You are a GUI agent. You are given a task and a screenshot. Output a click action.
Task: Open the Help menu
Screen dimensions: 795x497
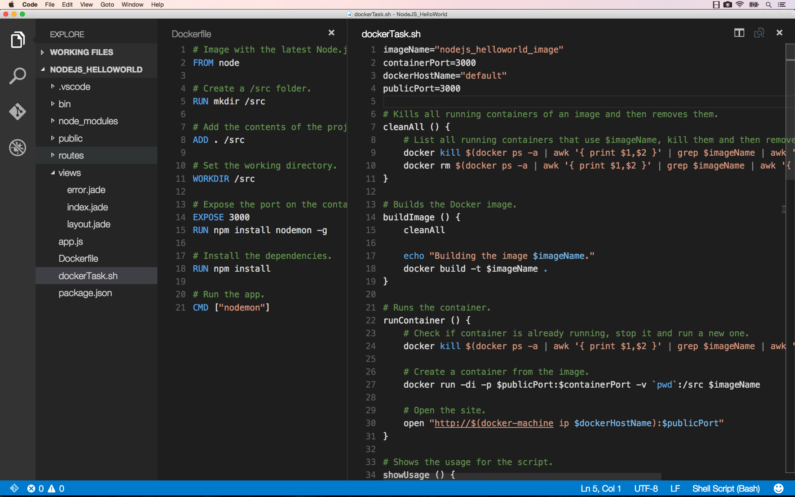157,5
